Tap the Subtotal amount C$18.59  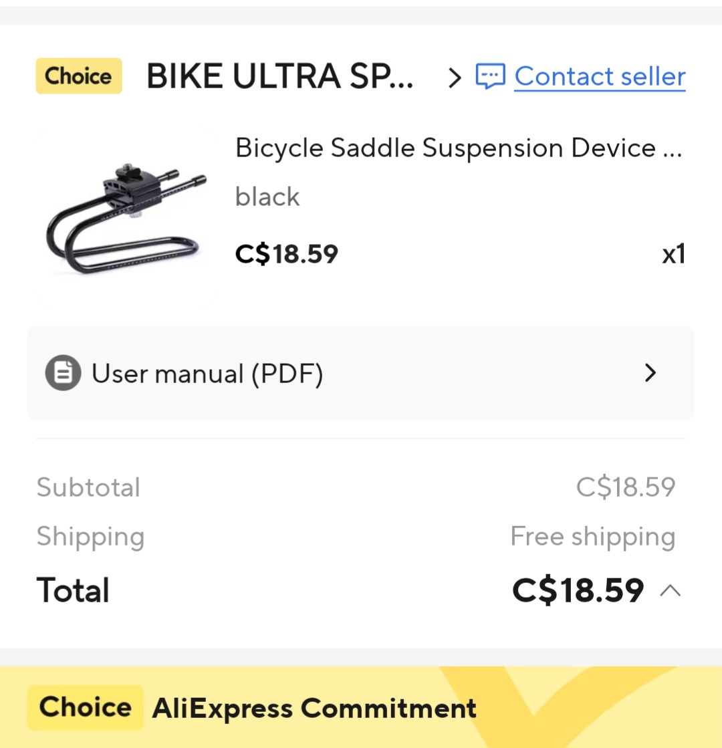point(626,487)
